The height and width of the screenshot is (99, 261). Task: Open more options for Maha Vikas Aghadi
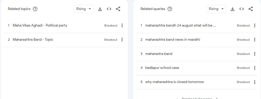click(122, 26)
